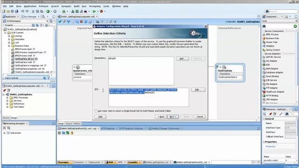Expand the startup folder node
The image size is (299, 168).
tap(9, 36)
